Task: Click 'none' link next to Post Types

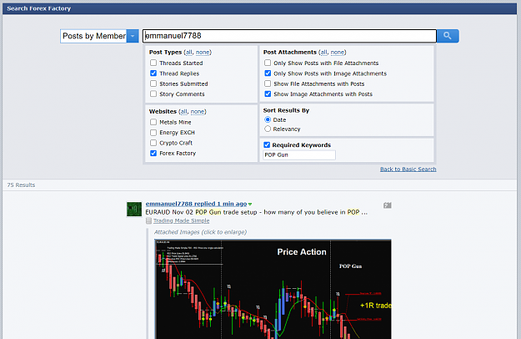Action: pyautogui.click(x=203, y=53)
